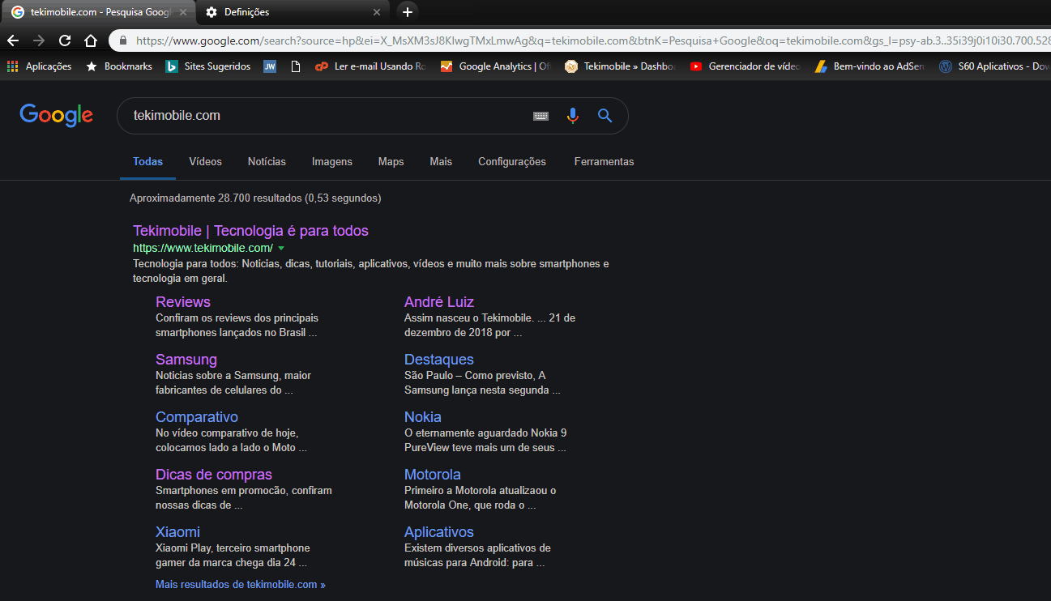Open the JW bookmark icon
Viewport: 1051px width, 601px height.
tap(270, 66)
